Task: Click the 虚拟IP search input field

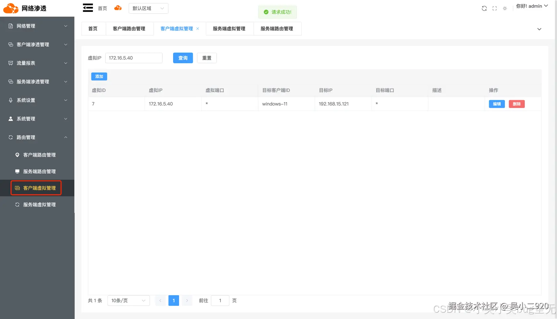Action: (134, 58)
